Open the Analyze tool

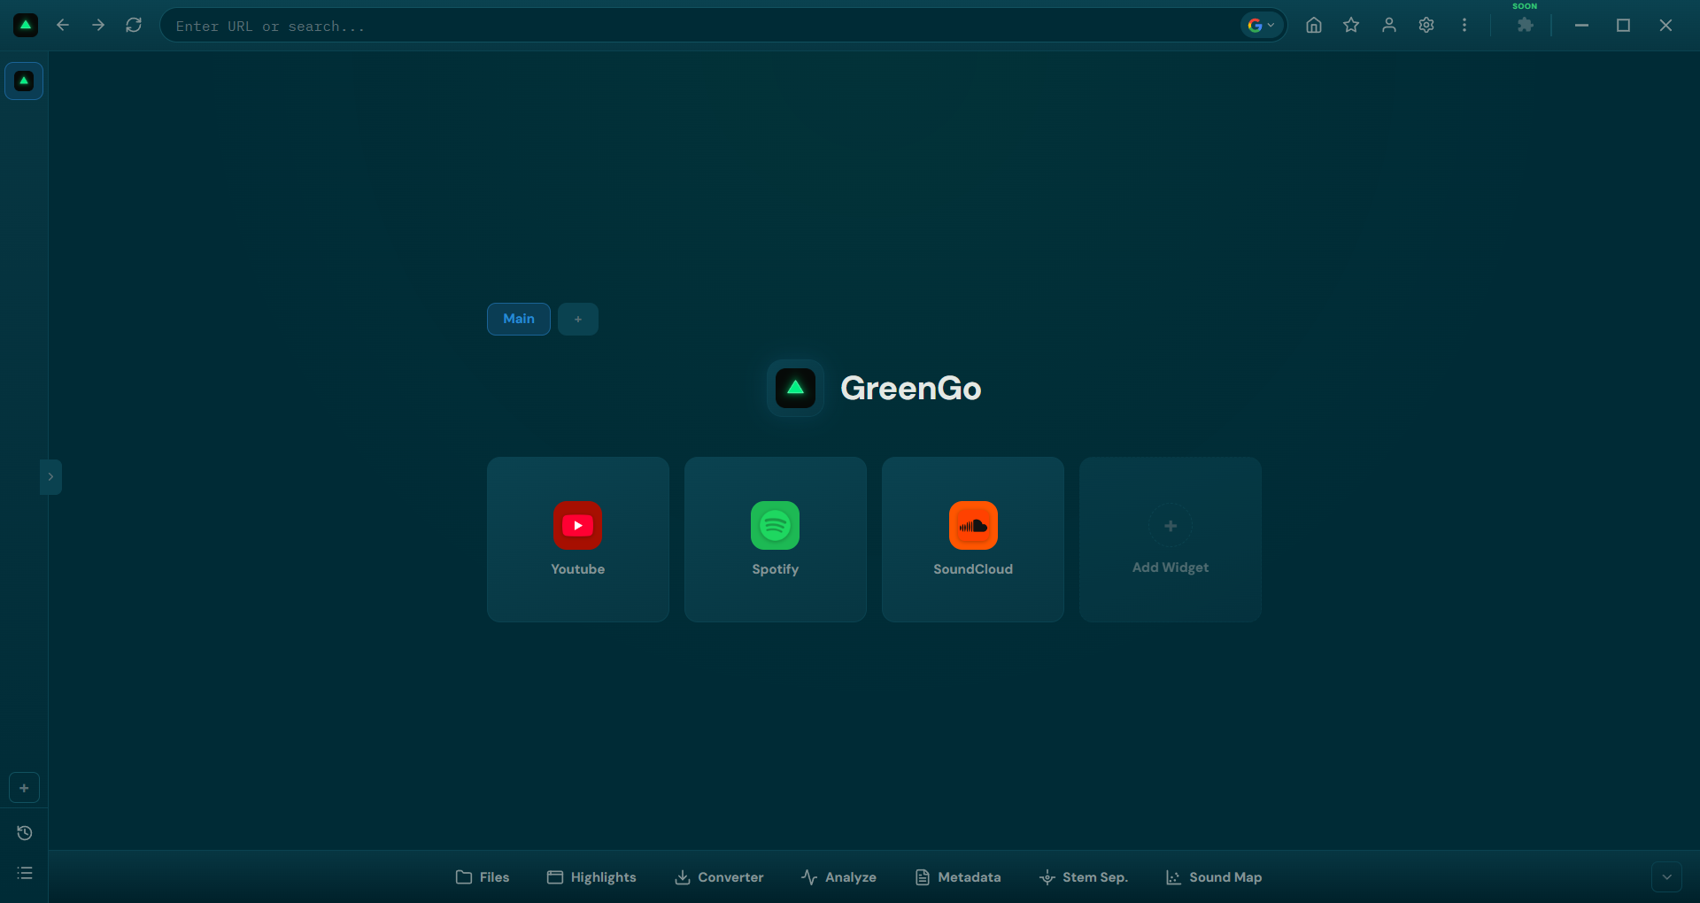click(838, 877)
